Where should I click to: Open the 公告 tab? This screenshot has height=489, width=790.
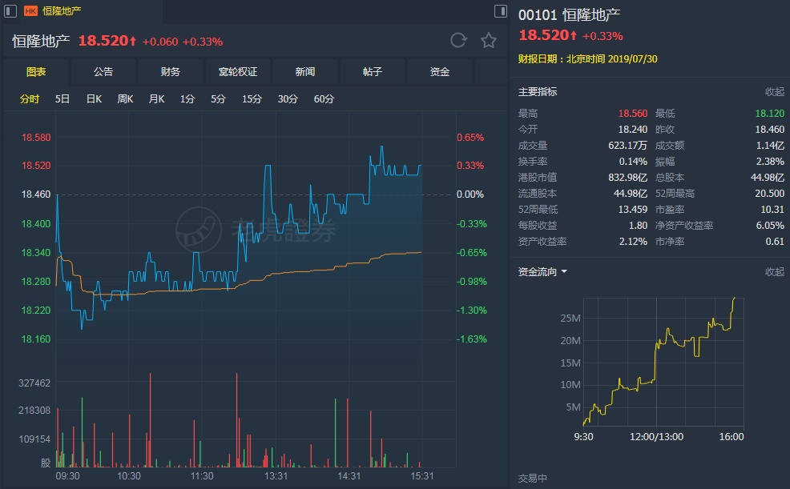click(103, 72)
